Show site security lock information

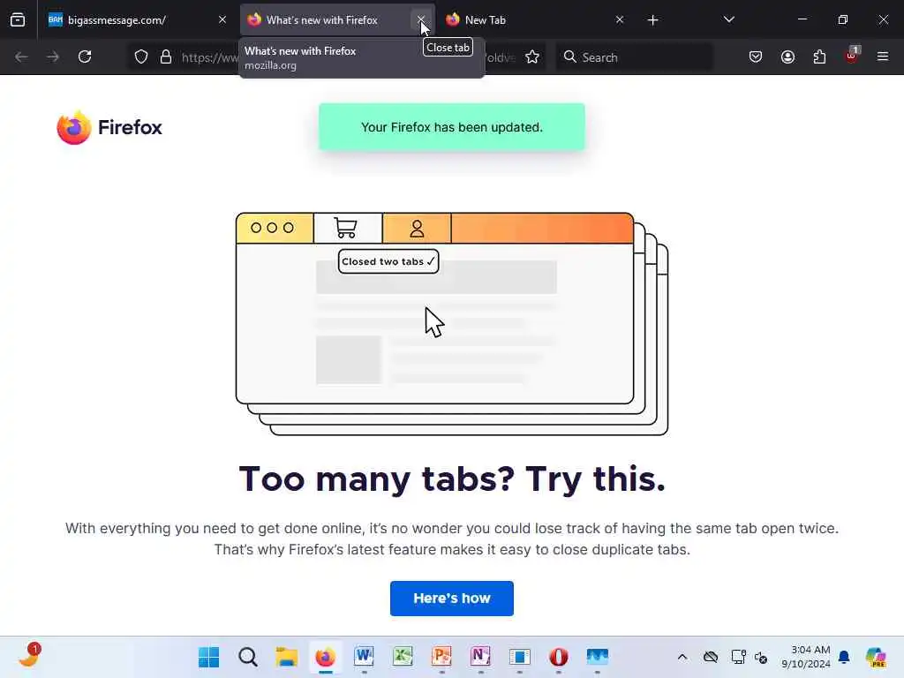[166, 56]
